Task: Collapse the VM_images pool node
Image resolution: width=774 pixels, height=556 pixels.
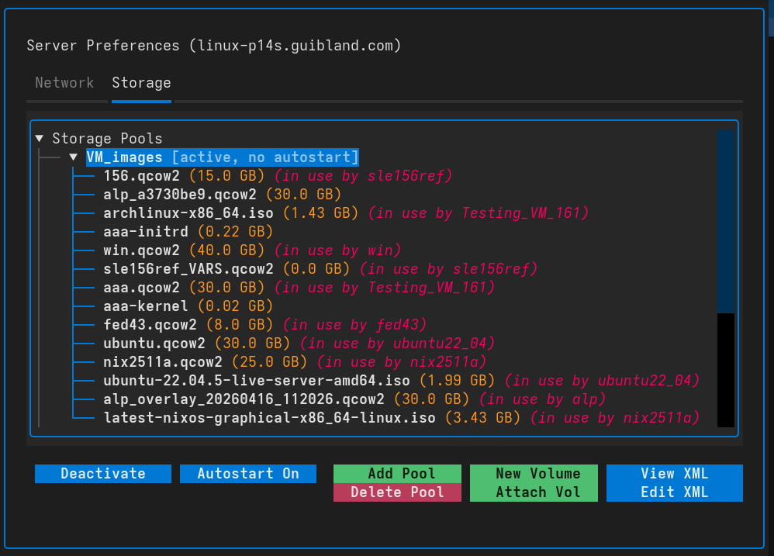Action: tap(74, 157)
